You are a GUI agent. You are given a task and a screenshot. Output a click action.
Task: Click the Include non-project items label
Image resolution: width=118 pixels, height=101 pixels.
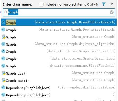coord(65,4)
